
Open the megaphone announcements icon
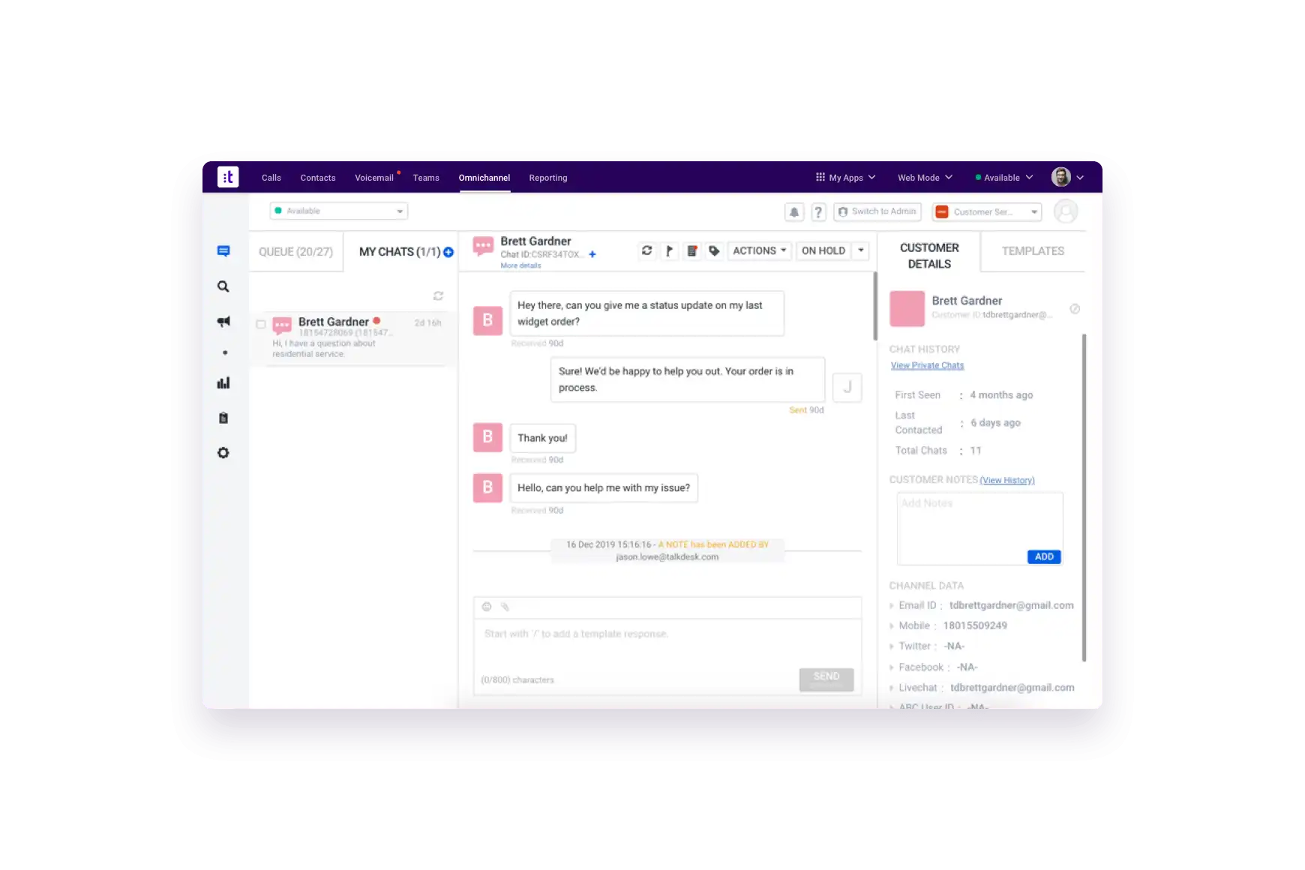pyautogui.click(x=223, y=322)
